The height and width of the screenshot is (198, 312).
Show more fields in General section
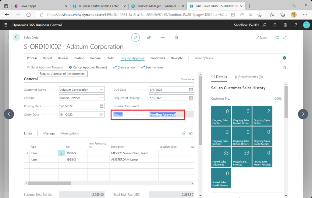pyautogui.click(x=188, y=79)
